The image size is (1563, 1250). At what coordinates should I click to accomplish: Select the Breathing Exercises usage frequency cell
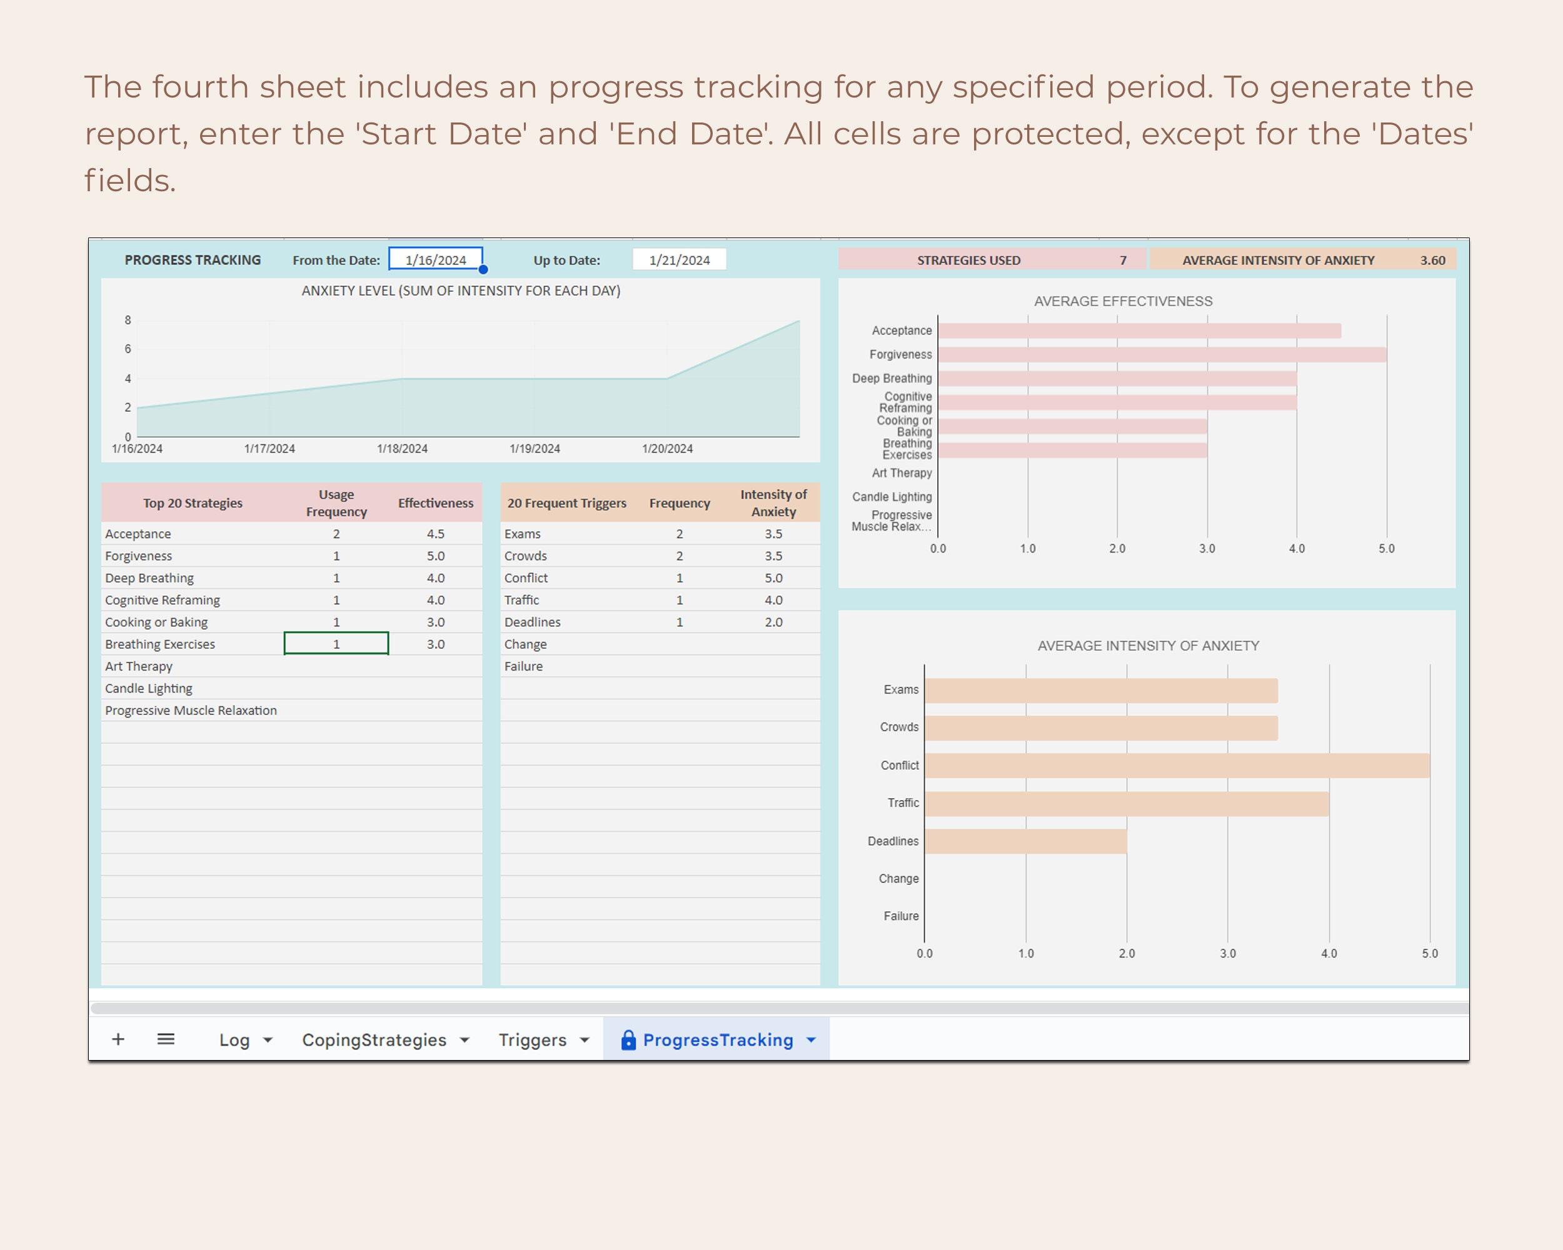click(x=336, y=644)
